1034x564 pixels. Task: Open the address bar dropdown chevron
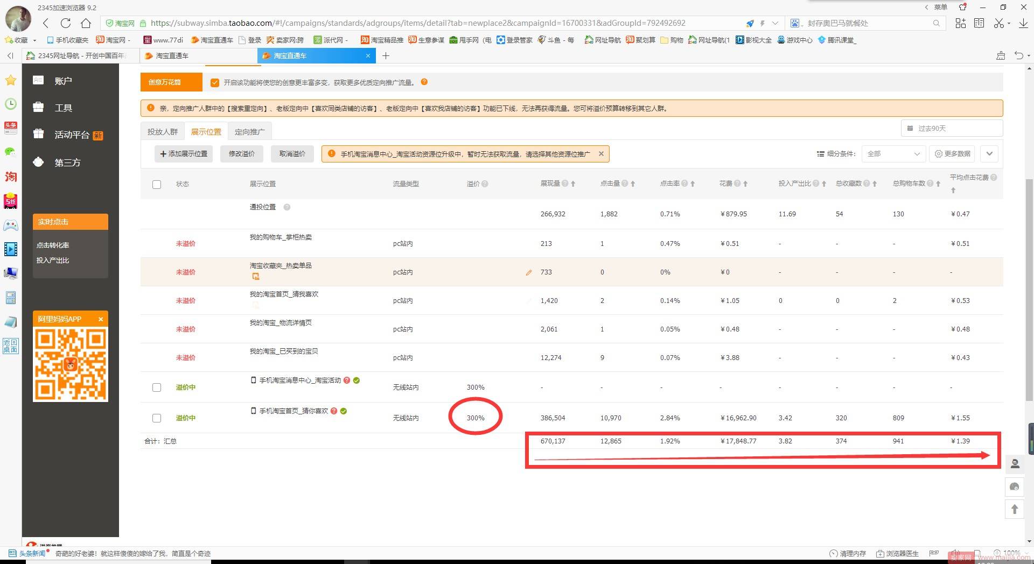(x=775, y=23)
